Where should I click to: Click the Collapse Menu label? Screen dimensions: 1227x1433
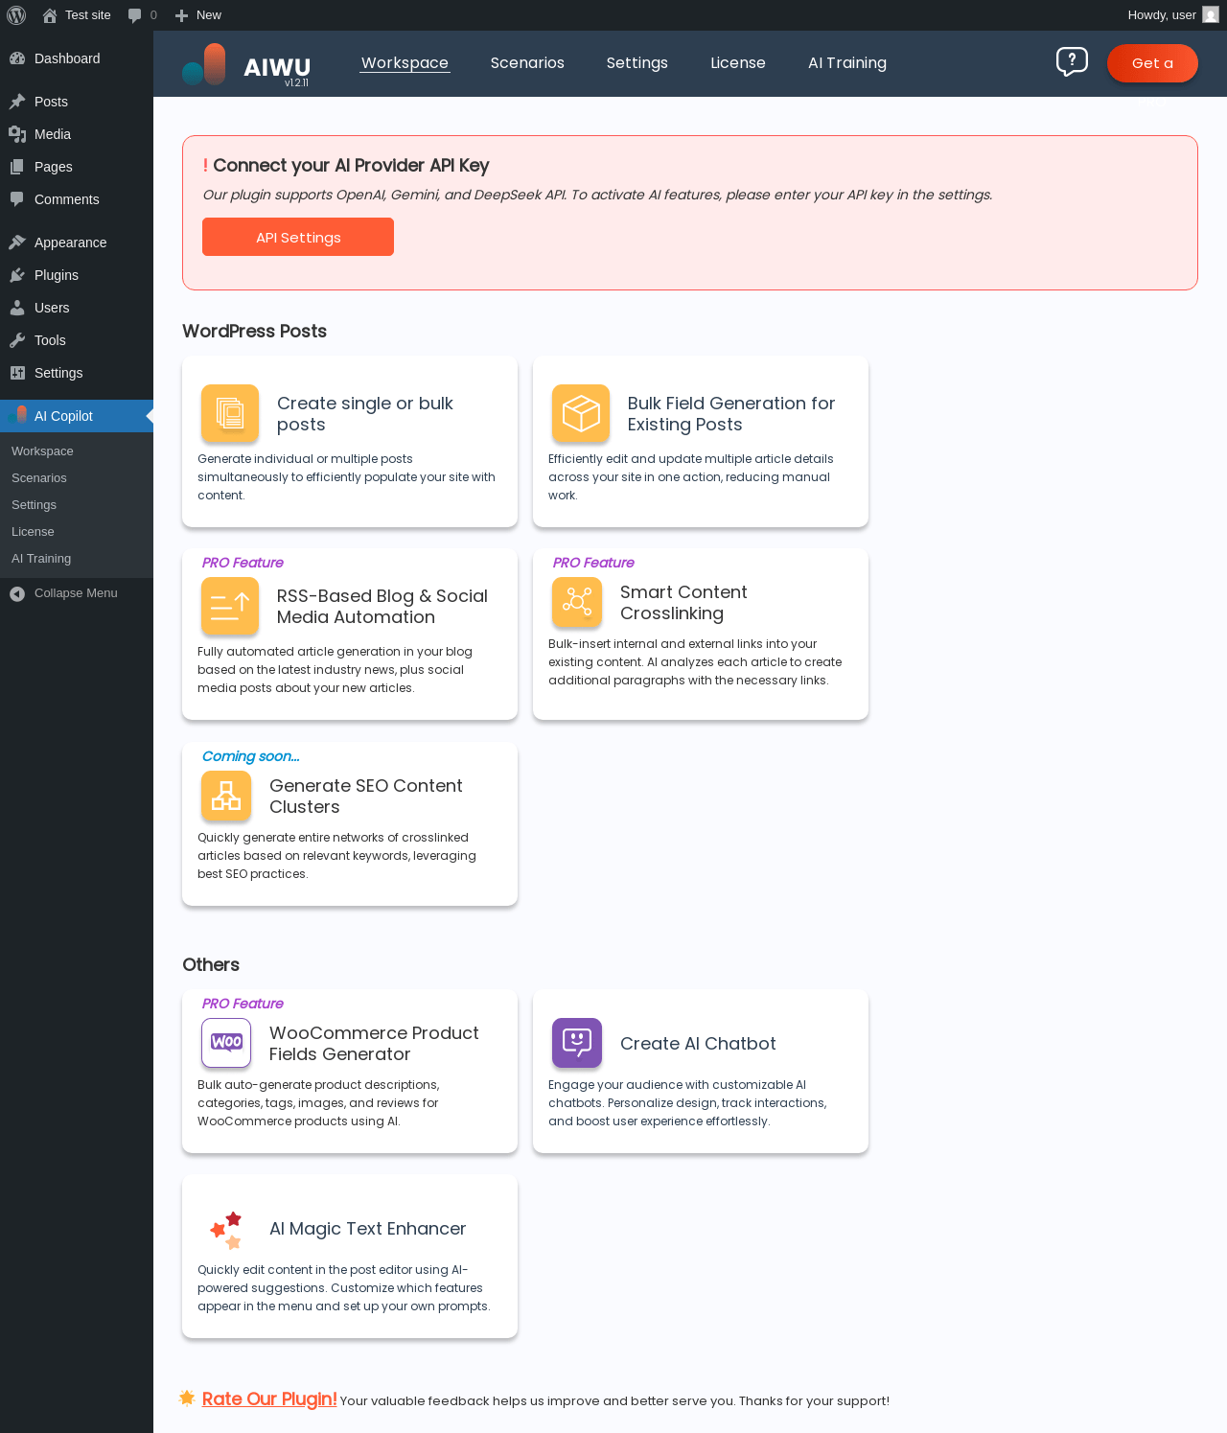tap(76, 593)
